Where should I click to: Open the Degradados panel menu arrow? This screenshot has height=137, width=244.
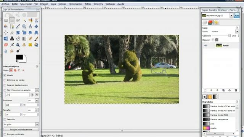[x=237, y=102]
